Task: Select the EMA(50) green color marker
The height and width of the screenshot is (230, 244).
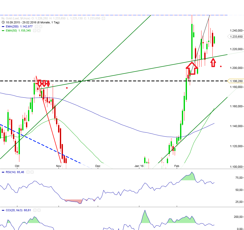Action: (x=3, y=30)
